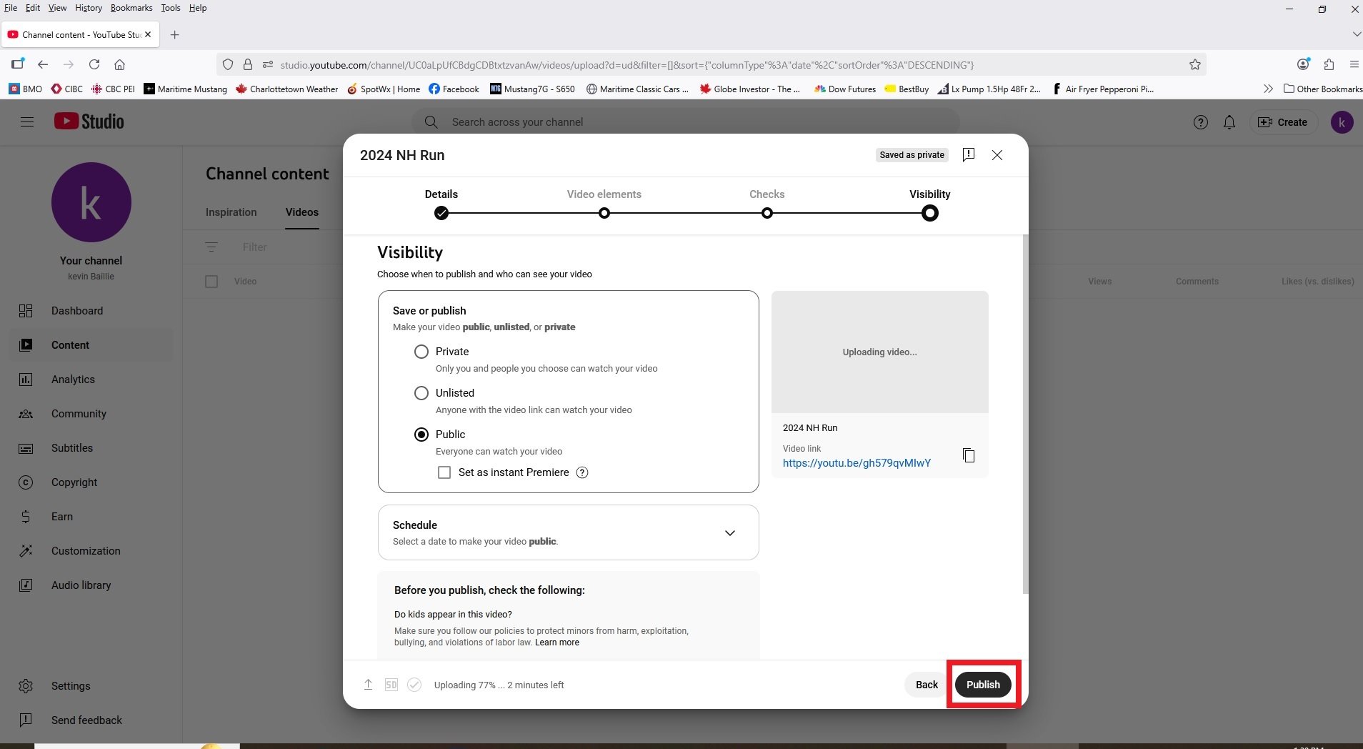Click the Earn dollar icon
Viewport: 1363px width, 749px height.
point(26,517)
